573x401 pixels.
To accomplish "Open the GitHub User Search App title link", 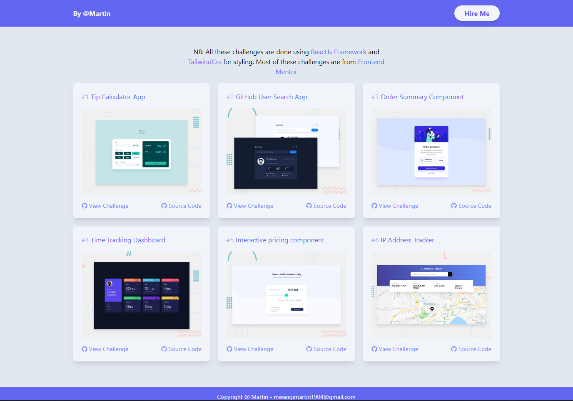I will 271,97.
